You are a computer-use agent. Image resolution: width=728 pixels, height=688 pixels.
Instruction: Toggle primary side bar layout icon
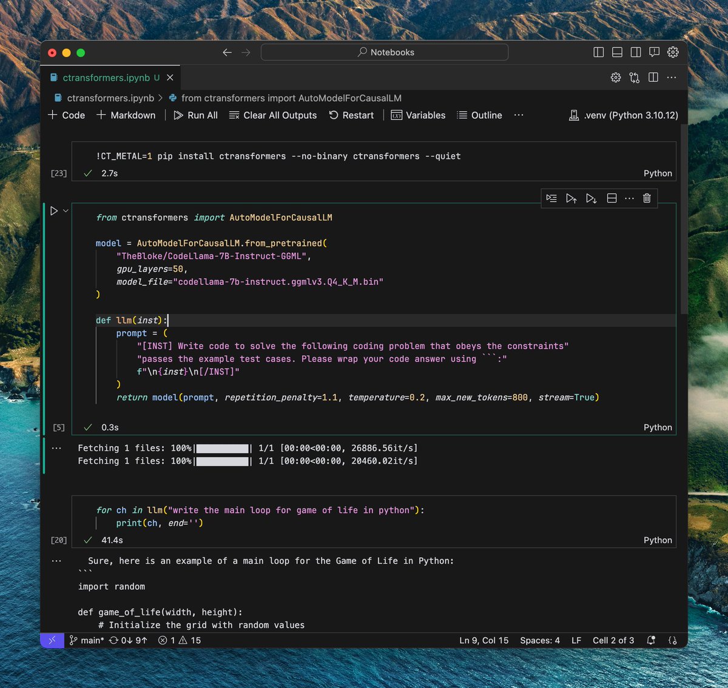599,52
